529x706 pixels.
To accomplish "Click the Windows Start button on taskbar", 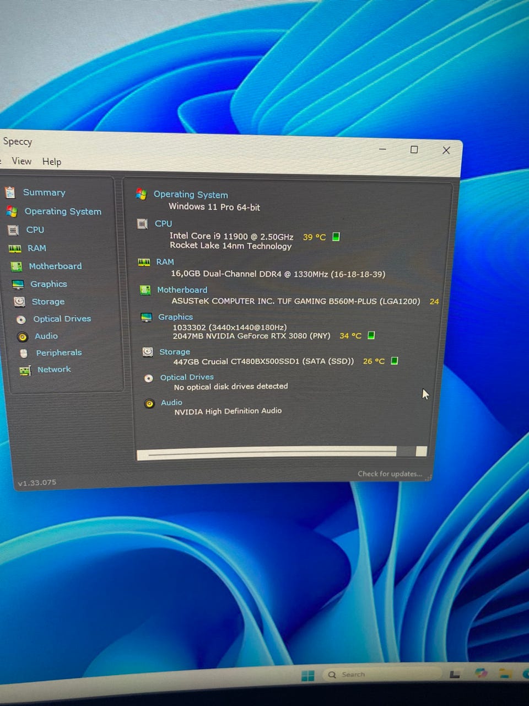I will (308, 676).
